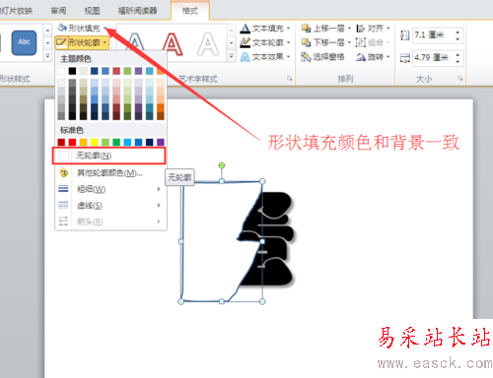This screenshot has width=493, height=378.
Task: Apply the red outlined WordArt style
Action: (173, 43)
